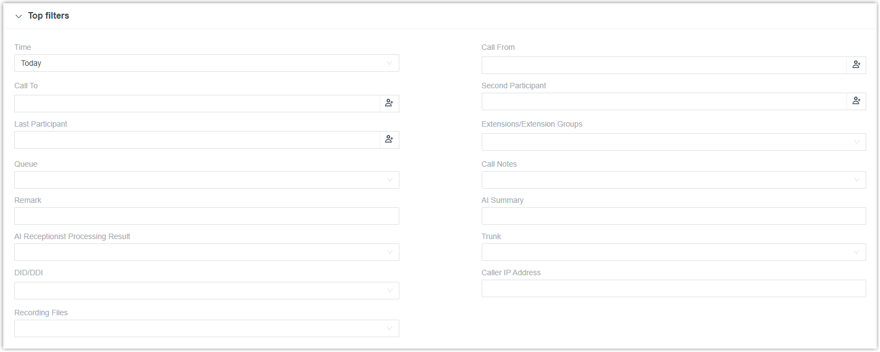Viewport: 880px width, 352px height.
Task: Open the Recording Files dropdown
Action: 207,328
